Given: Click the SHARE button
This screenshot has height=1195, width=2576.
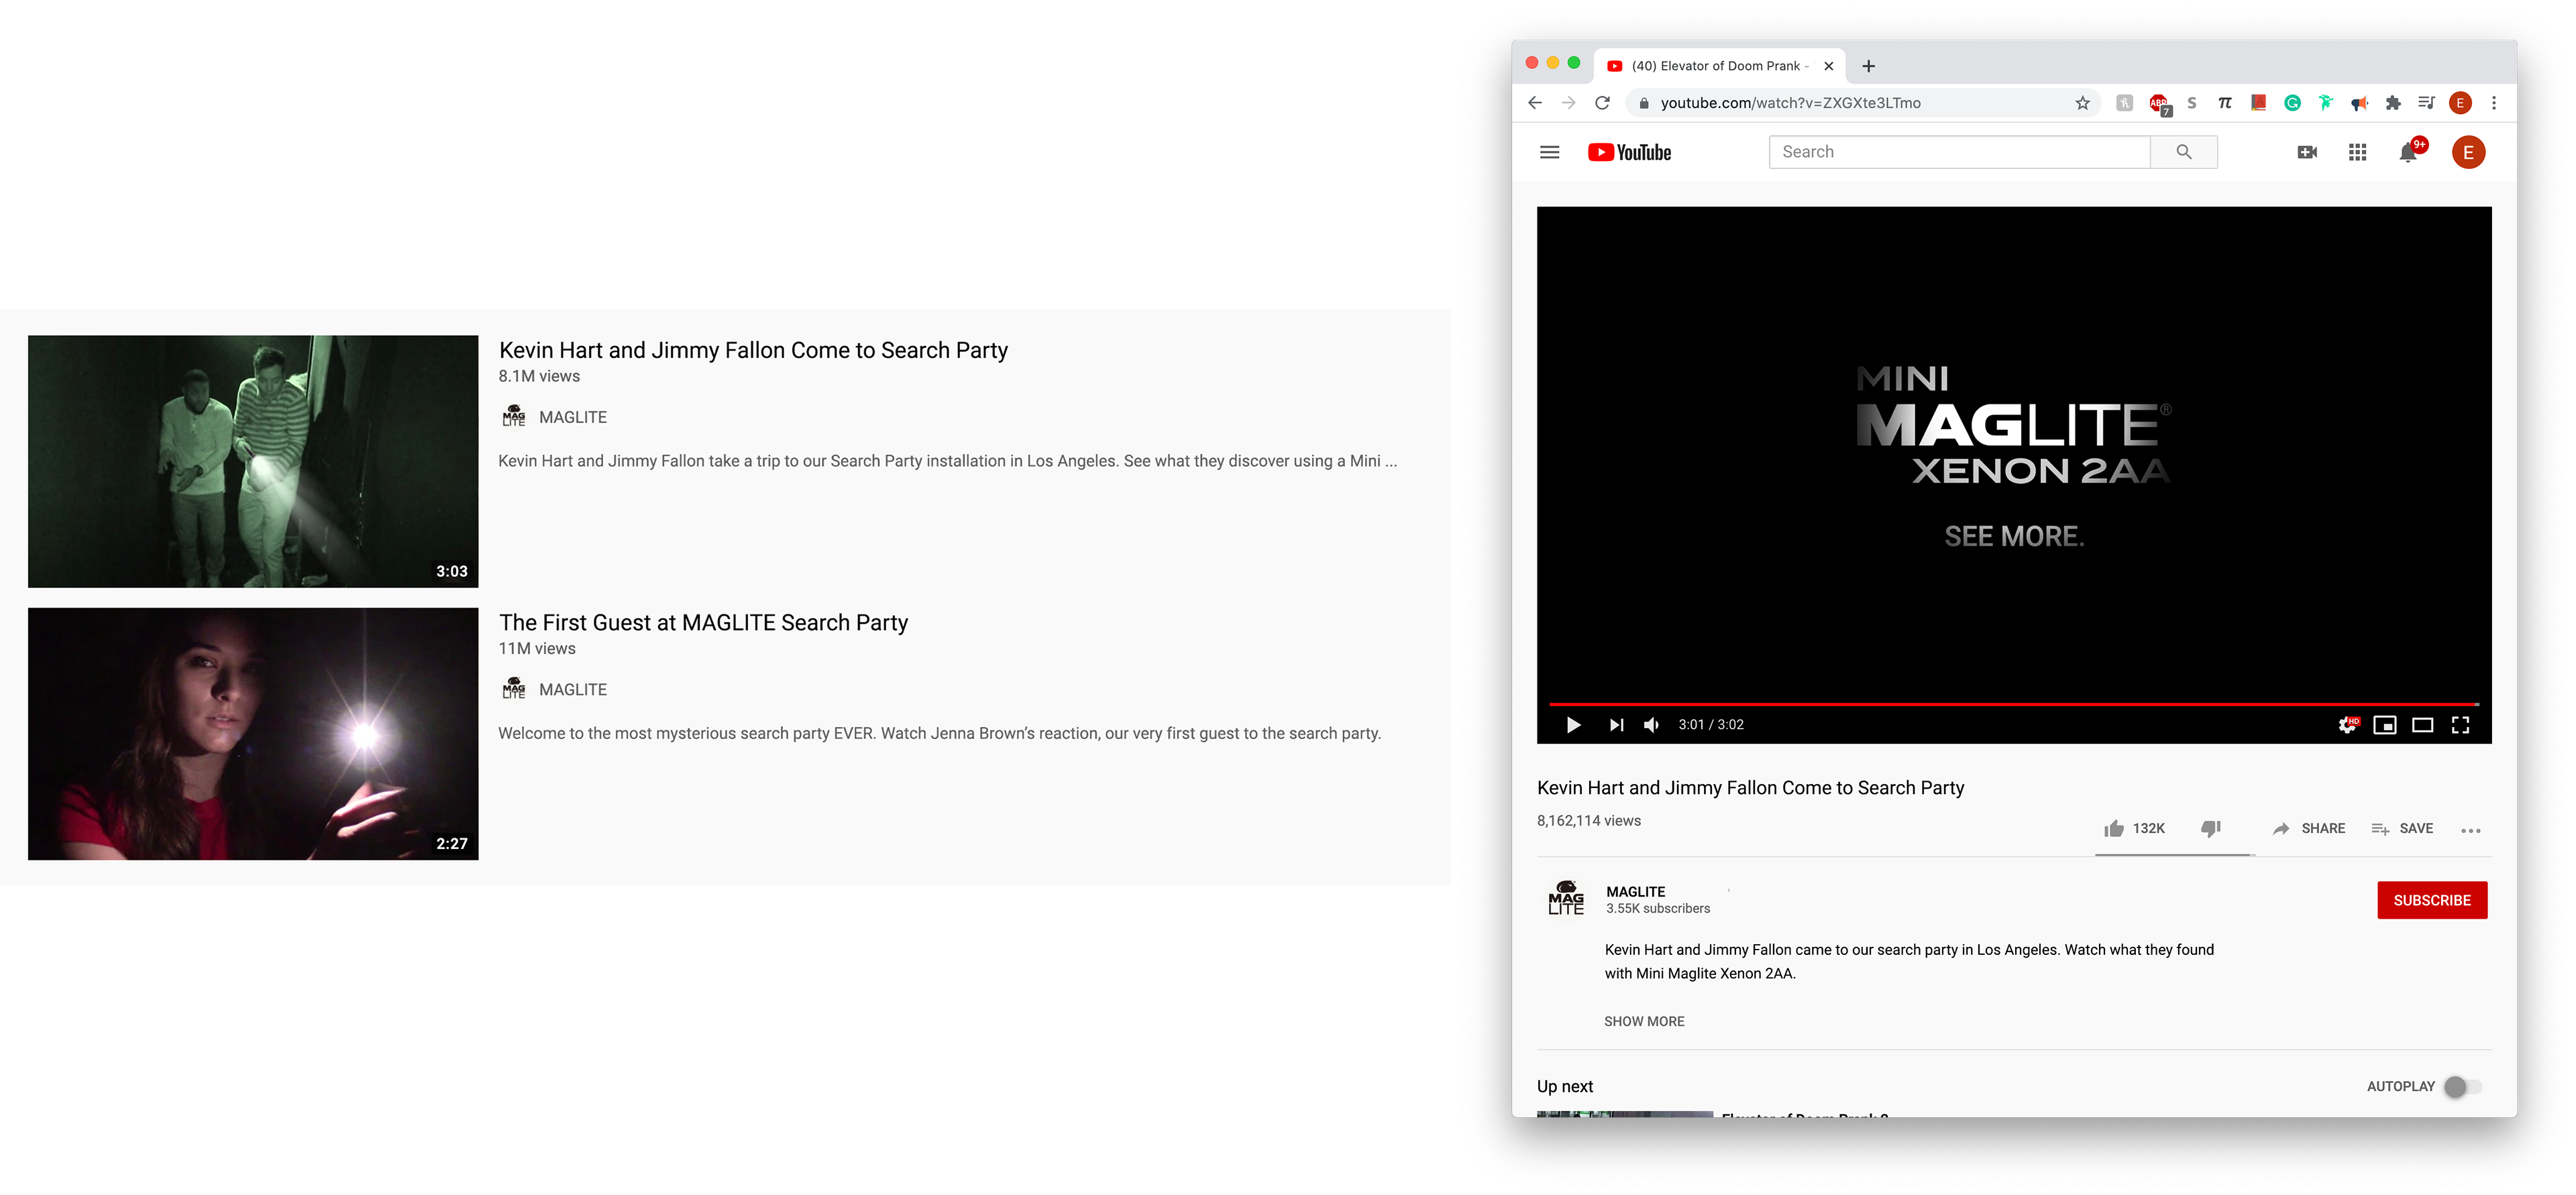Looking at the screenshot, I should (x=2308, y=829).
